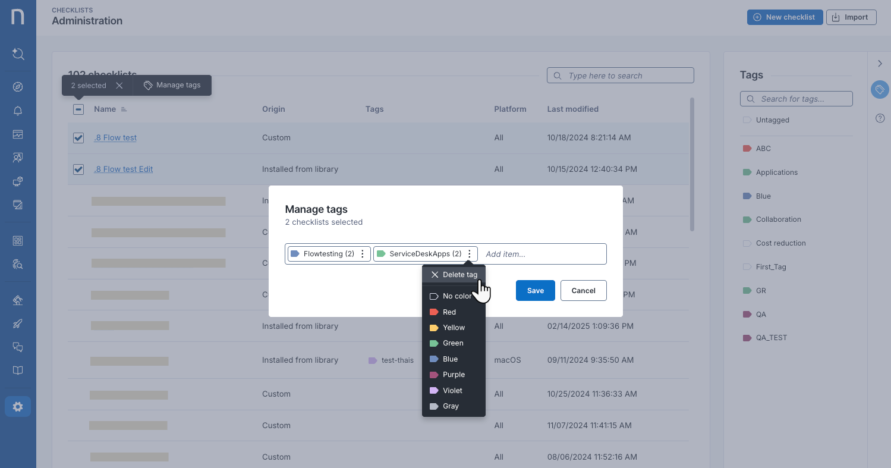Save changes in the Manage tags dialog
The height and width of the screenshot is (468, 891).
pyautogui.click(x=534, y=290)
